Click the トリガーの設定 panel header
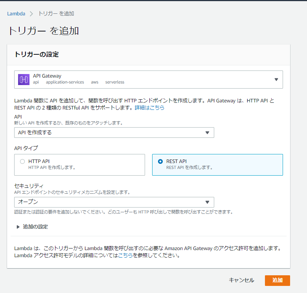This screenshot has height=293, width=307. point(37,55)
